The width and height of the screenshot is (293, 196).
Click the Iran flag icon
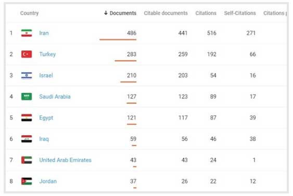27,33
